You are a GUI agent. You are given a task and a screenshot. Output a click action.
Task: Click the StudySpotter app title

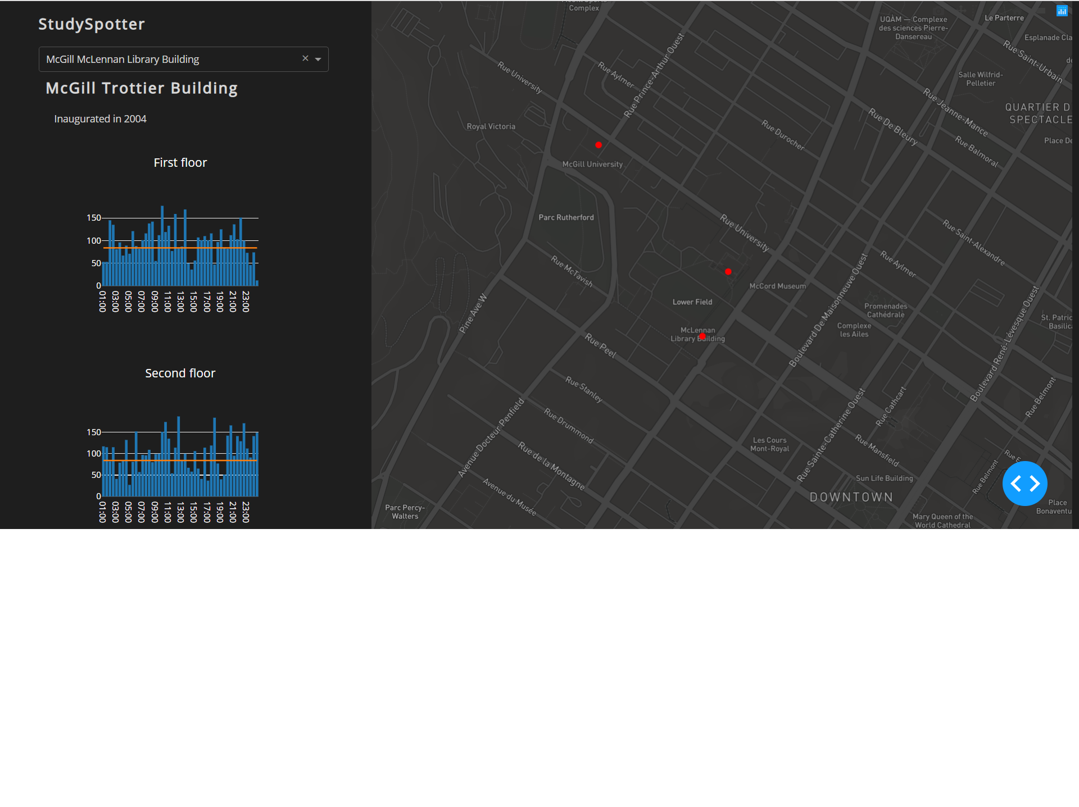[x=92, y=24]
